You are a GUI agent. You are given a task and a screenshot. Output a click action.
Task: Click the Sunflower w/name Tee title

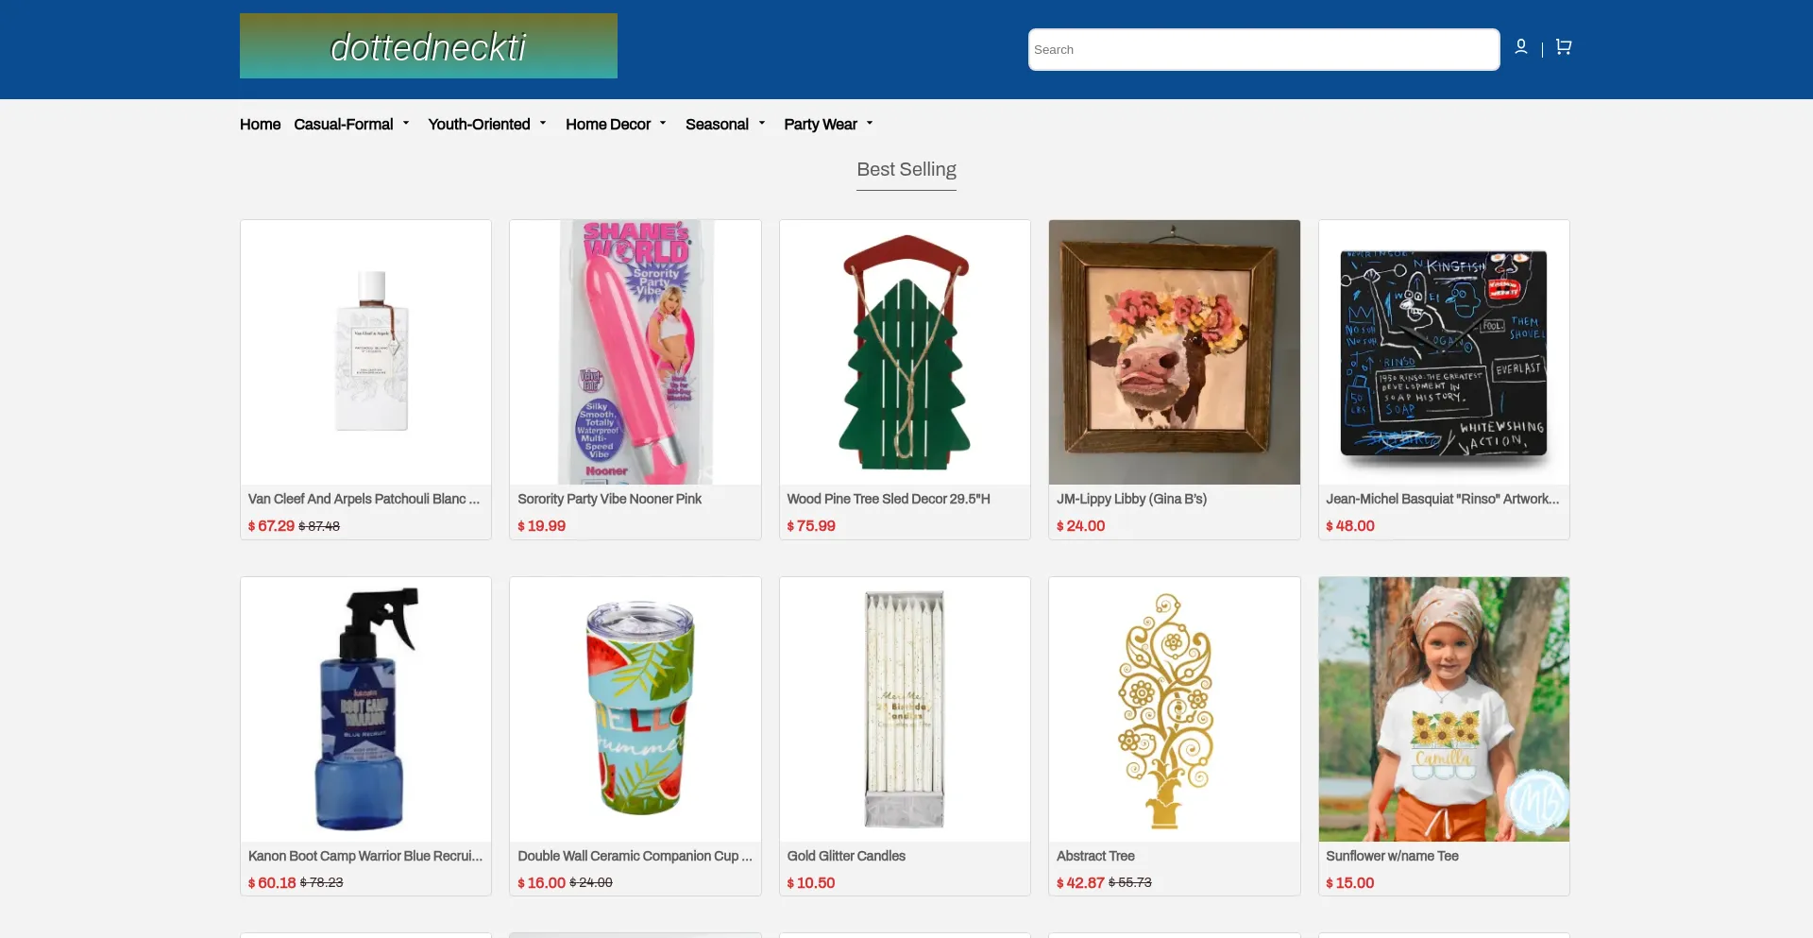click(1392, 856)
